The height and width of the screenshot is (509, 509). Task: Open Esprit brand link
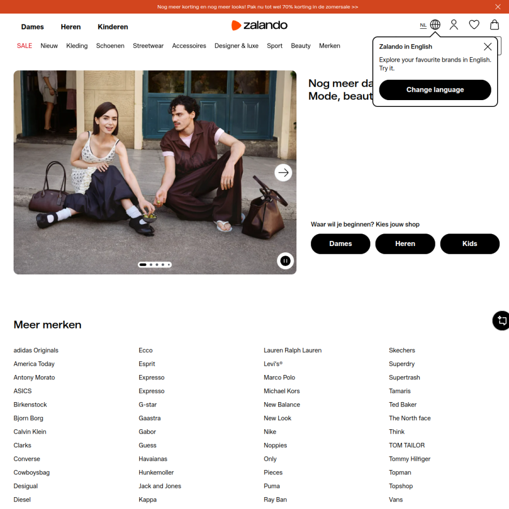[146, 364]
